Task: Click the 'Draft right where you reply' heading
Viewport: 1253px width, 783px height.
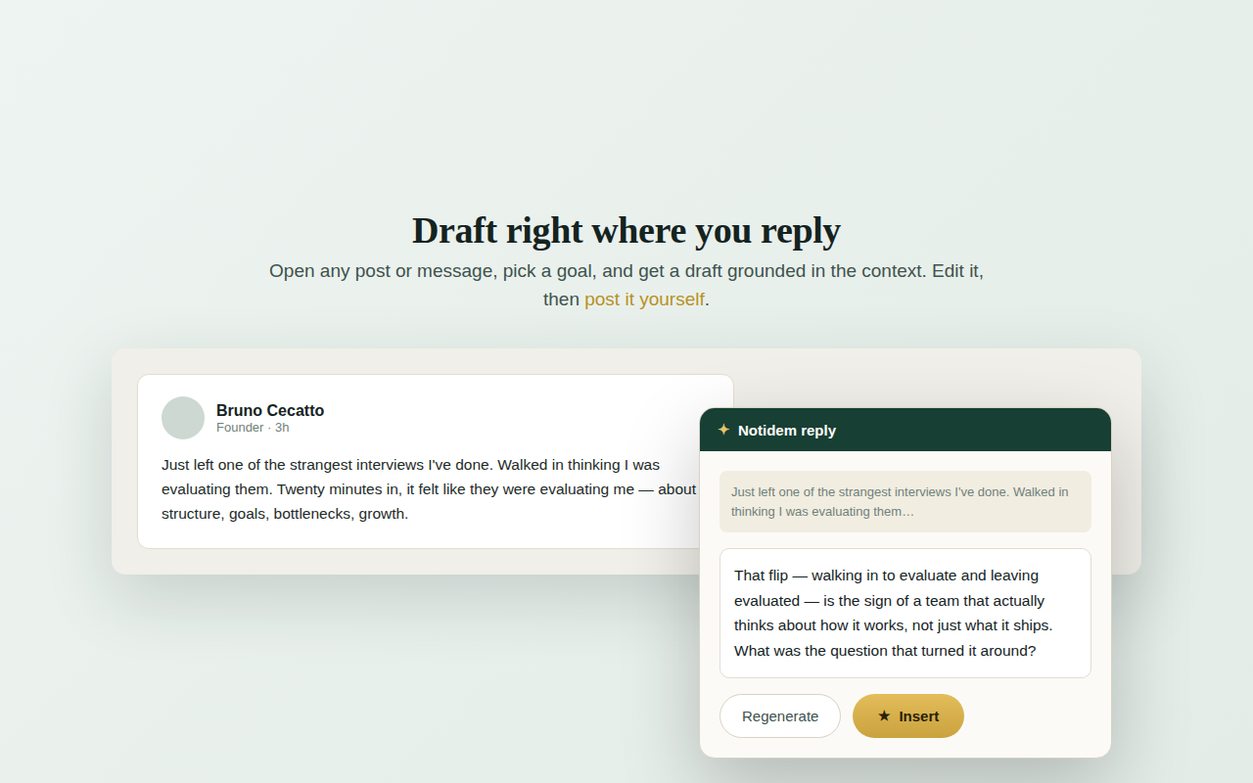Action: 626,230
